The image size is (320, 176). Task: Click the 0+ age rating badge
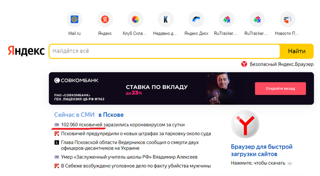coord(289,163)
